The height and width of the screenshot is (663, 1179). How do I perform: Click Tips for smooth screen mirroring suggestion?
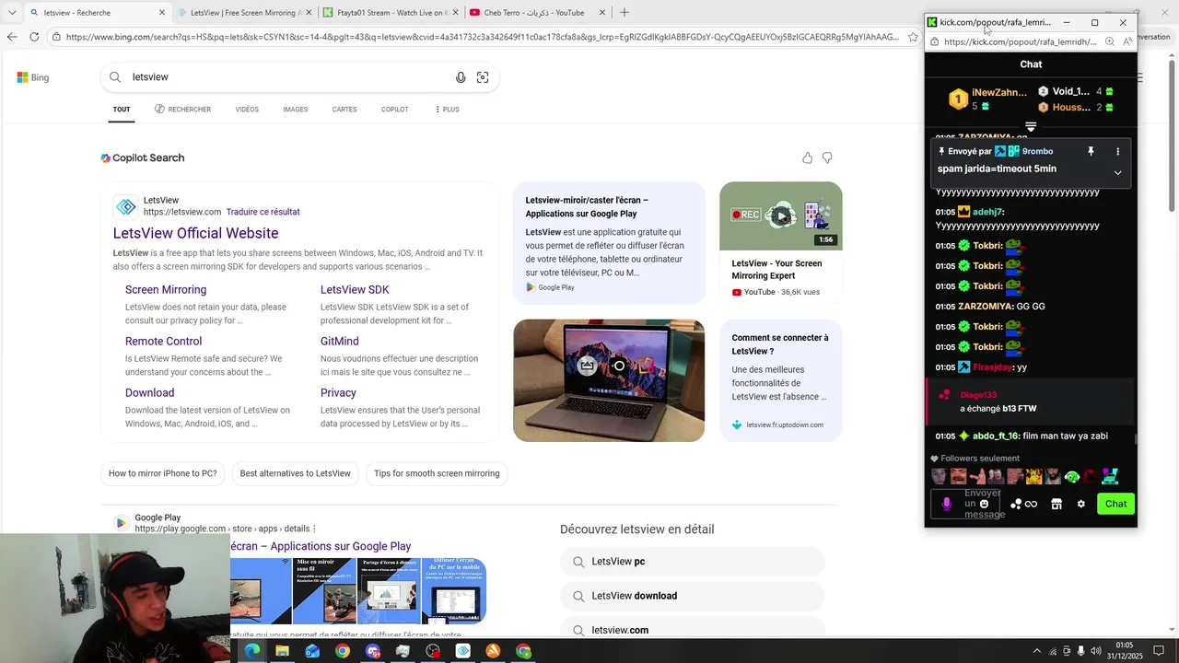click(x=437, y=473)
